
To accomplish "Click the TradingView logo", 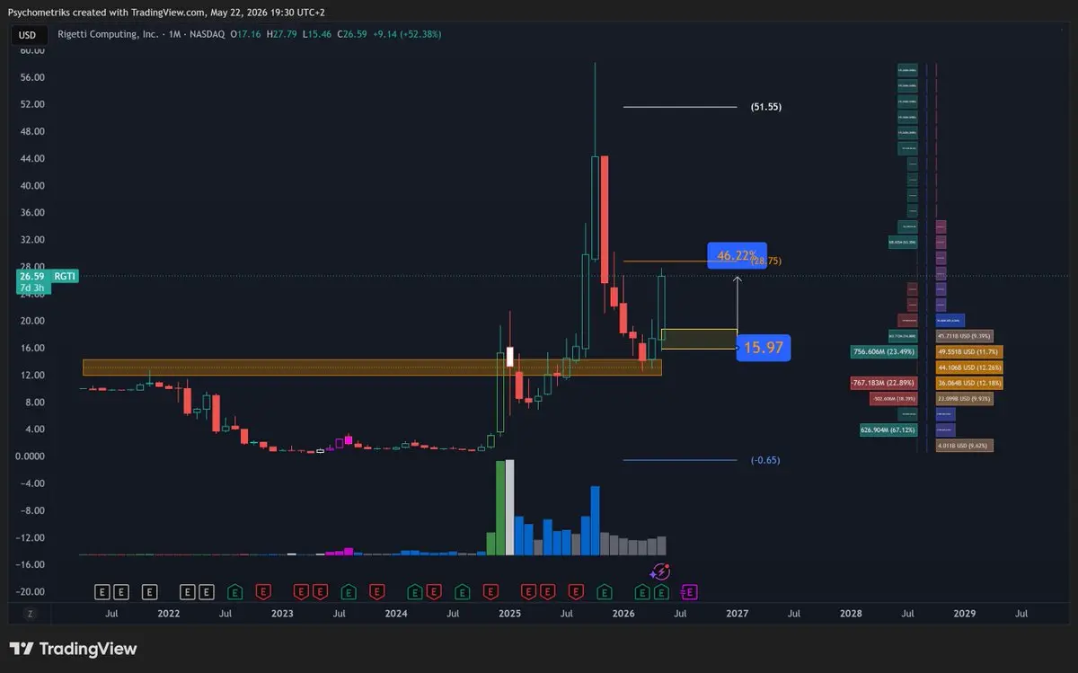I will 74,649.
